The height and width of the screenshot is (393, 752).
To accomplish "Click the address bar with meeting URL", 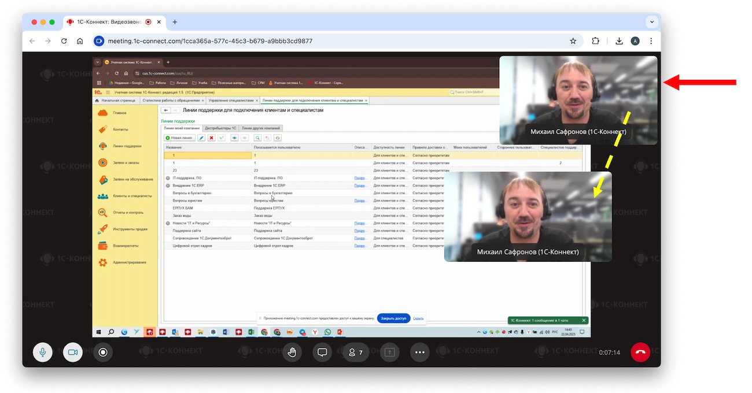I will [324, 41].
